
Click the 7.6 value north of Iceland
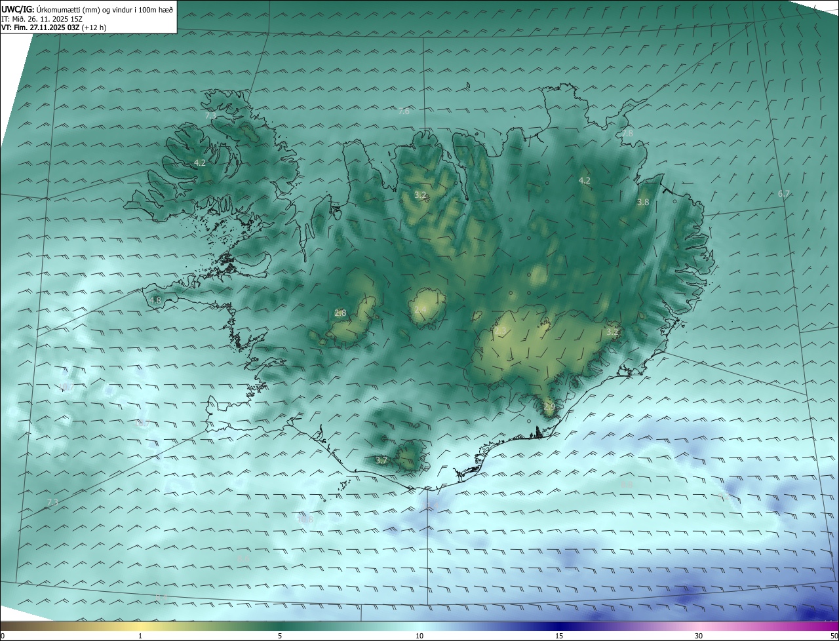coord(404,111)
